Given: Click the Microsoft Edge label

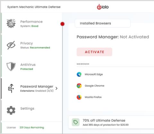Looking at the screenshot, I should (94, 74).
